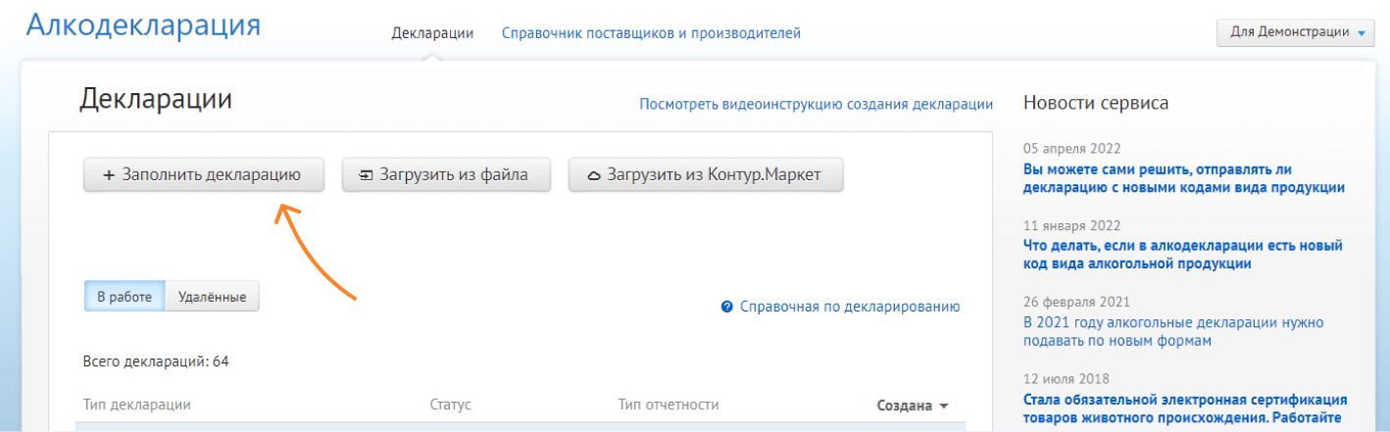Open the Алкодекларация logo home link
The height and width of the screenshot is (432, 1390).
coord(143,25)
